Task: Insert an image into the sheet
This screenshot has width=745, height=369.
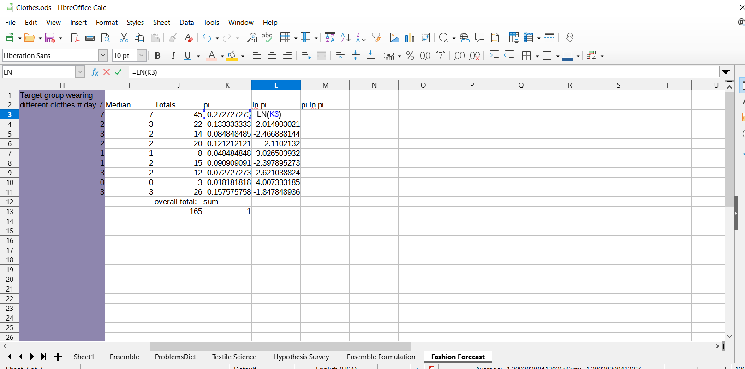Action: click(395, 38)
